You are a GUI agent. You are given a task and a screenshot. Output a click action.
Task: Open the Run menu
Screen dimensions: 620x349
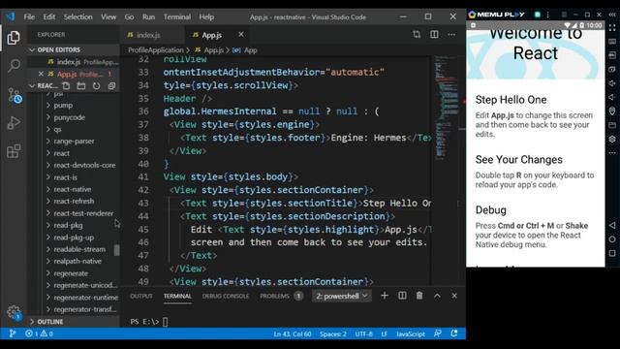click(x=148, y=16)
